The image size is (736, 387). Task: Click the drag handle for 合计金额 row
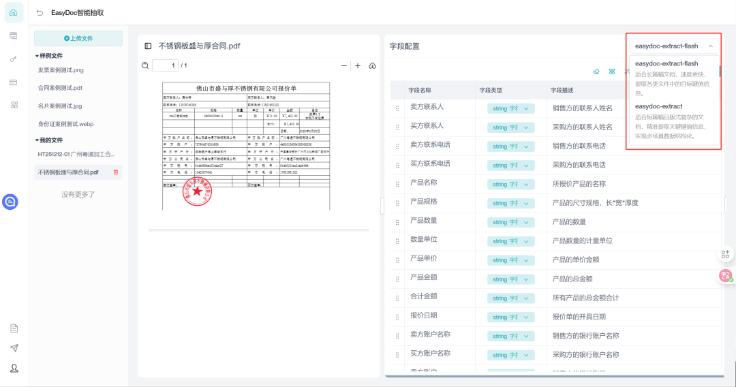point(397,298)
